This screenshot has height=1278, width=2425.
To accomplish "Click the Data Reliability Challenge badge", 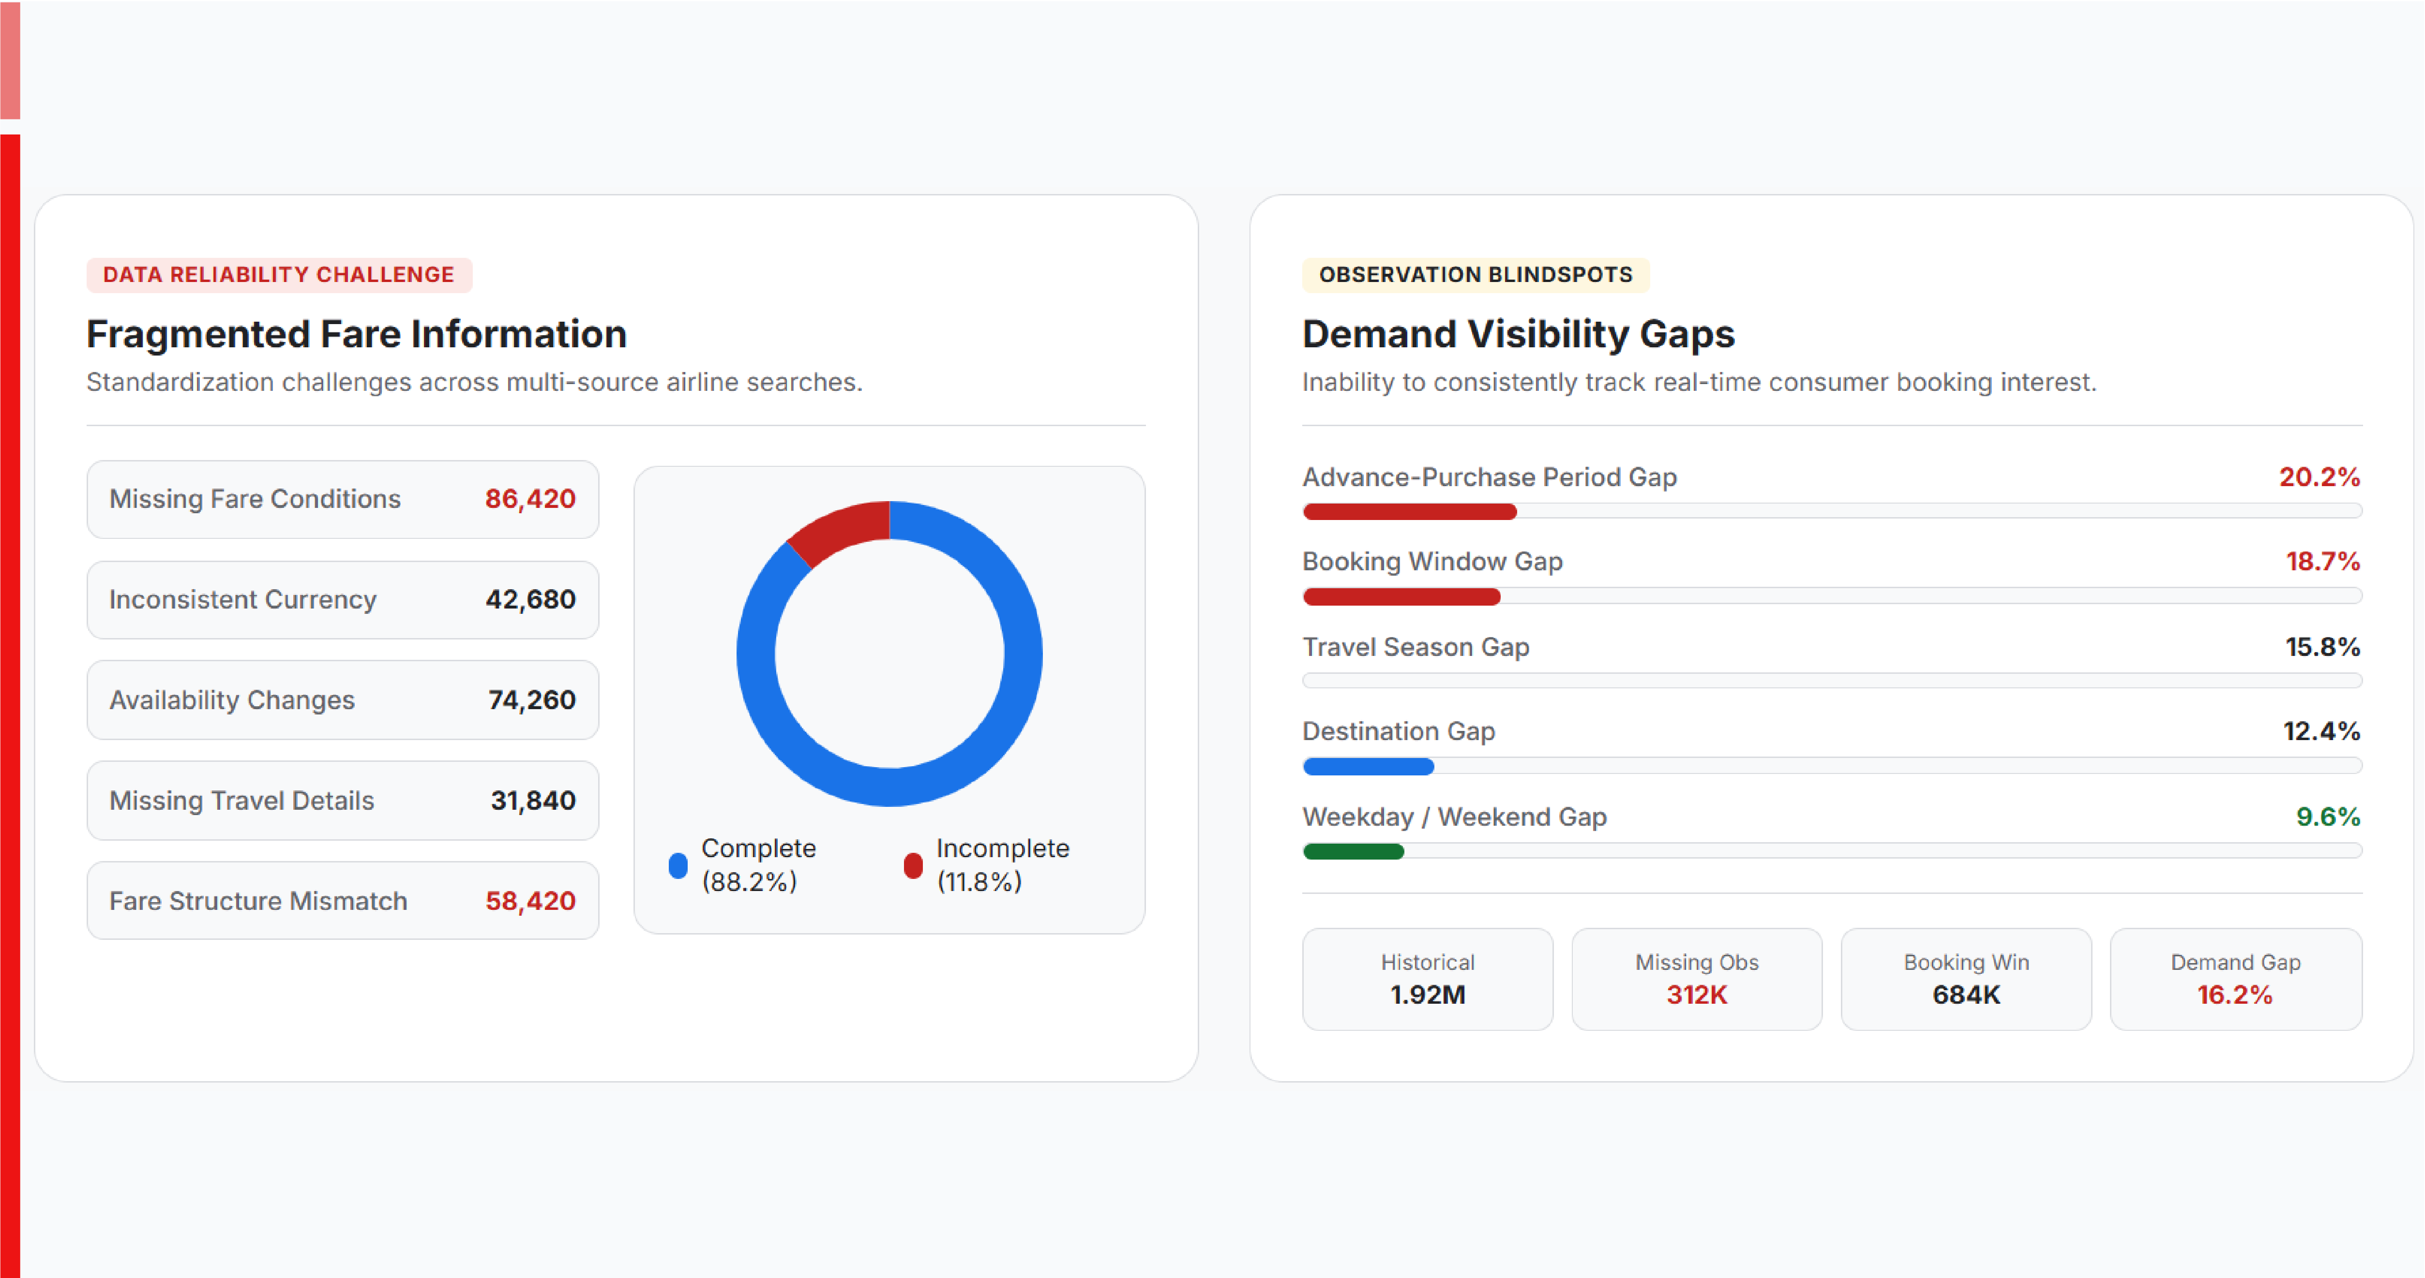I will point(279,275).
